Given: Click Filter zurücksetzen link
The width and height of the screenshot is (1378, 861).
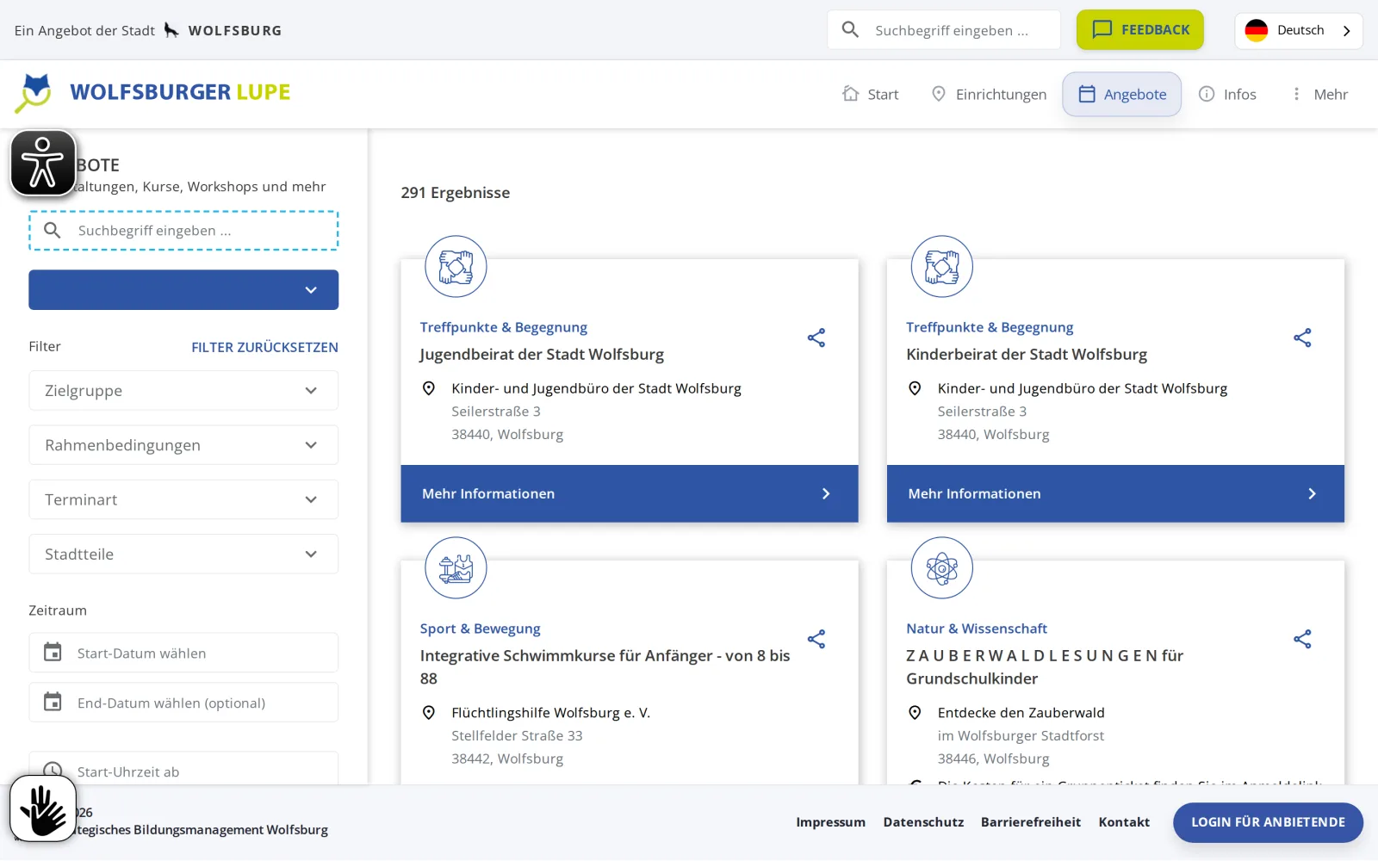Looking at the screenshot, I should pos(264,347).
